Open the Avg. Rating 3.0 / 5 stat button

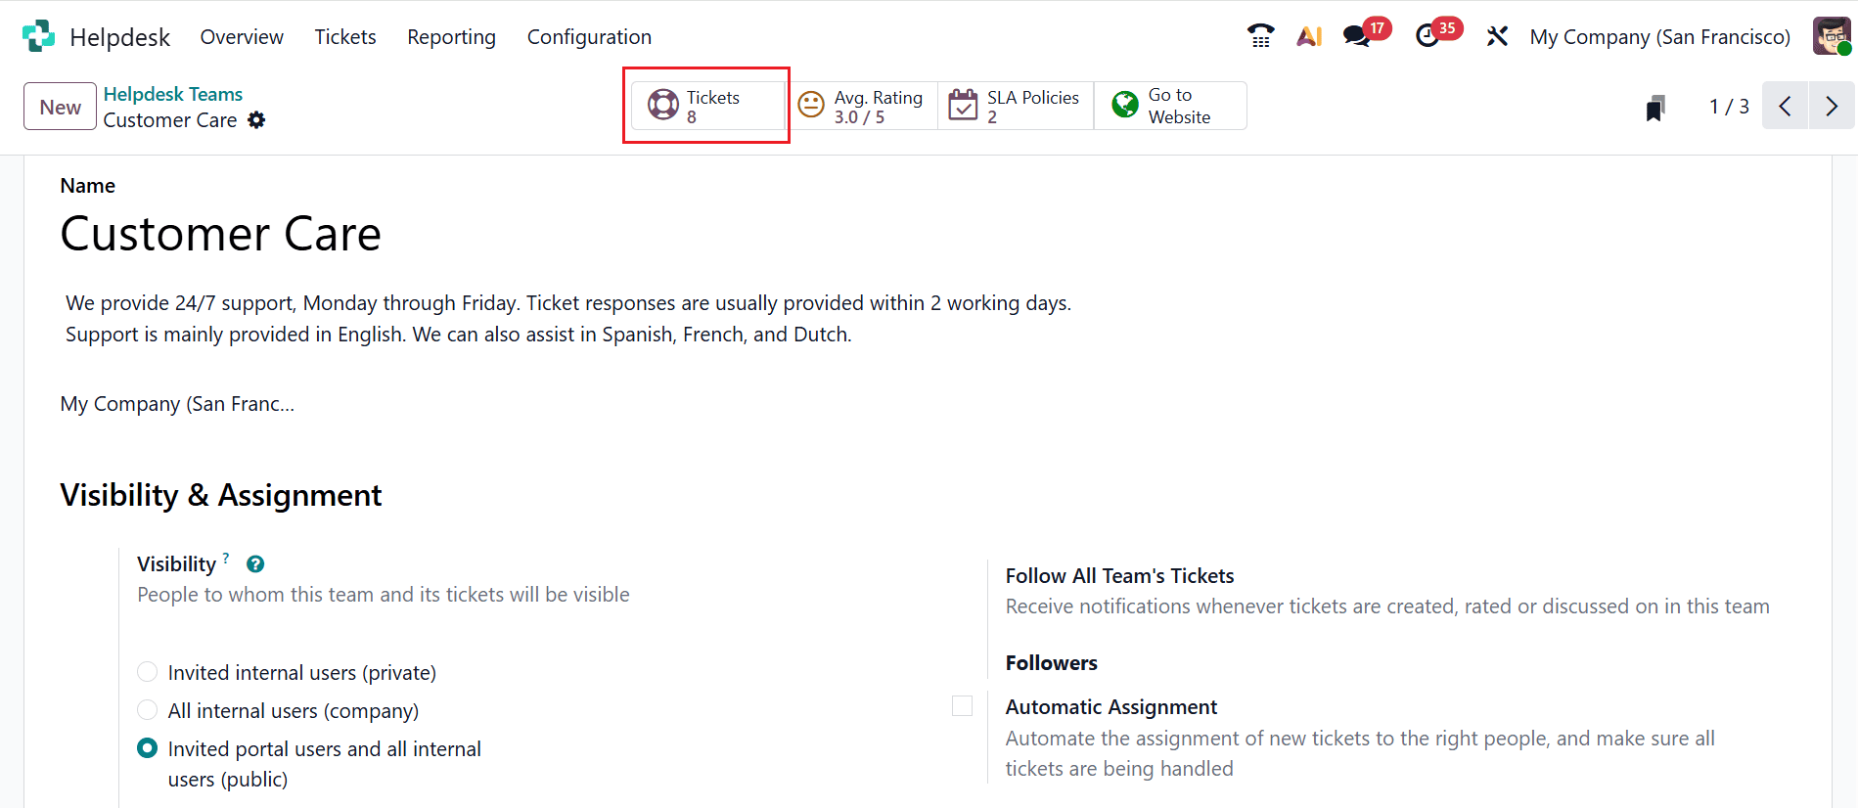pyautogui.click(x=861, y=106)
